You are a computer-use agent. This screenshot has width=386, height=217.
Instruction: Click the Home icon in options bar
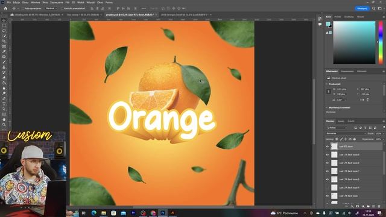click(x=5, y=8)
